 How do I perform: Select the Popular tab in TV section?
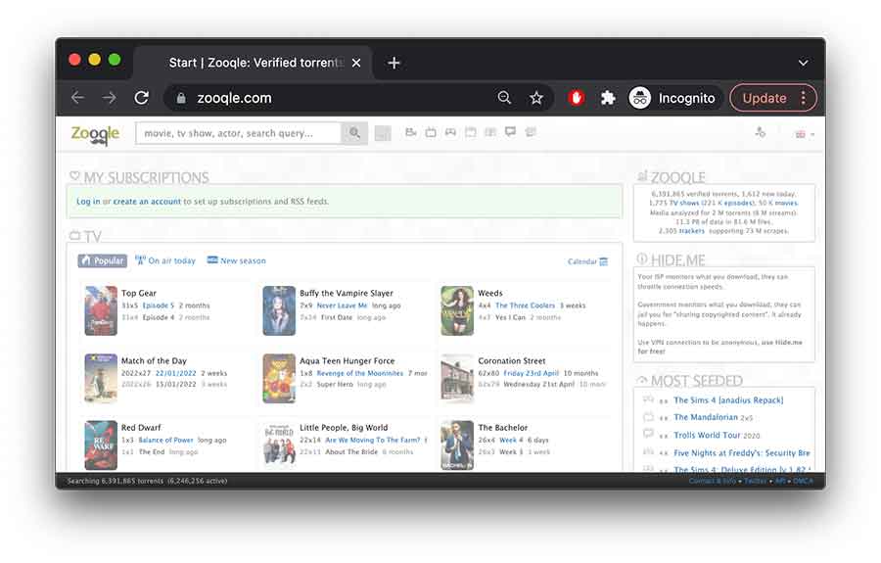click(x=103, y=260)
